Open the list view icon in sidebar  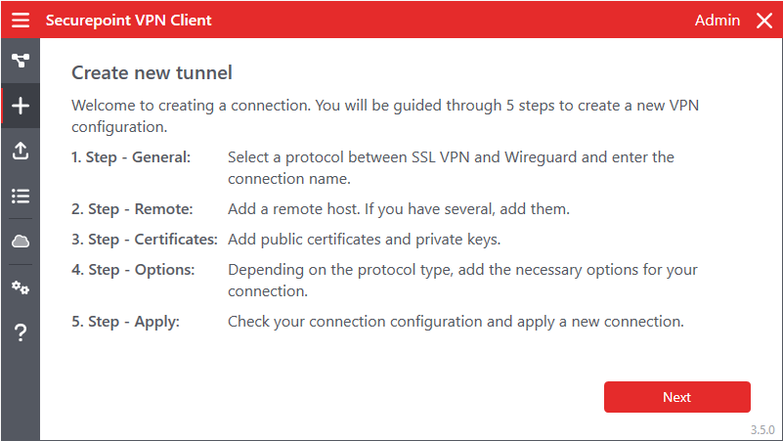click(x=21, y=196)
